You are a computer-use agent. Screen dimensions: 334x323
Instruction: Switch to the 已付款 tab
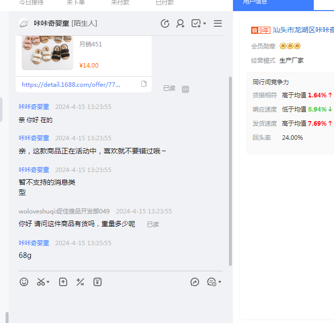tap(165, 3)
